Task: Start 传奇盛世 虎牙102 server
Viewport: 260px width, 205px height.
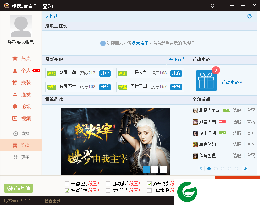Action: click(x=105, y=86)
